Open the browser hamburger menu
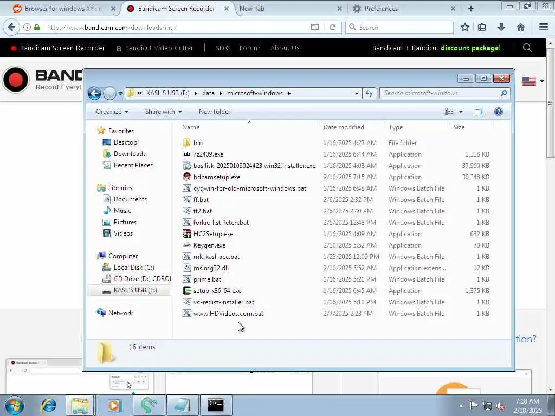555x416 pixels. pos(544,27)
